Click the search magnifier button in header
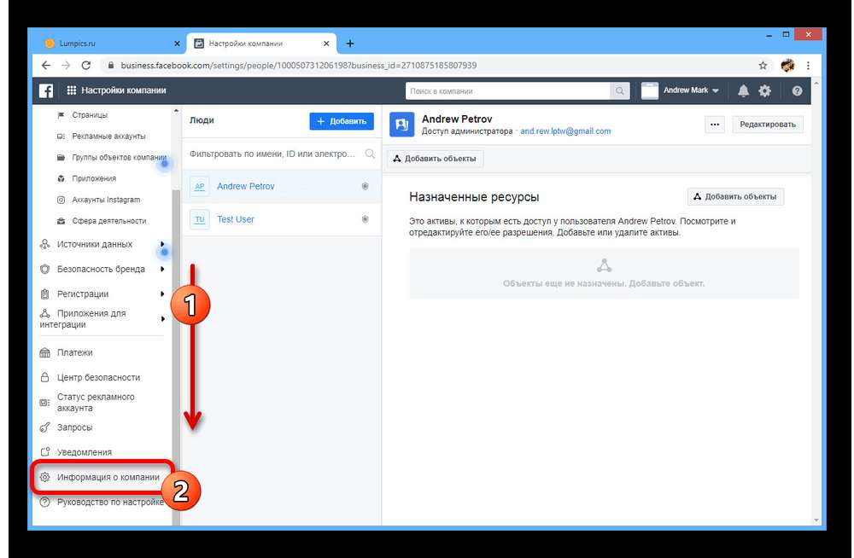The image size is (854, 558). tap(620, 90)
